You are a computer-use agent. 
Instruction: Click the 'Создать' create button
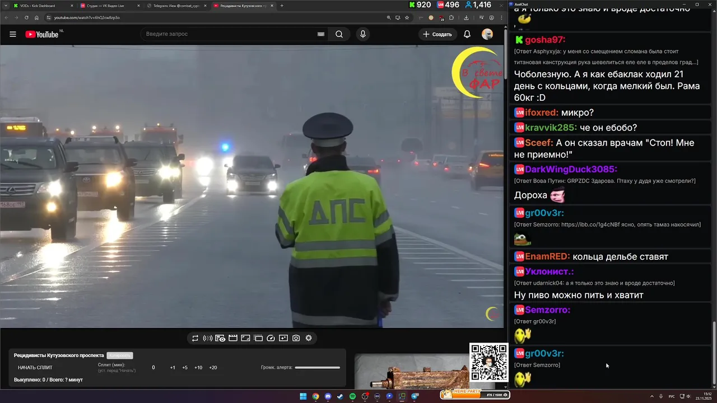click(x=437, y=34)
